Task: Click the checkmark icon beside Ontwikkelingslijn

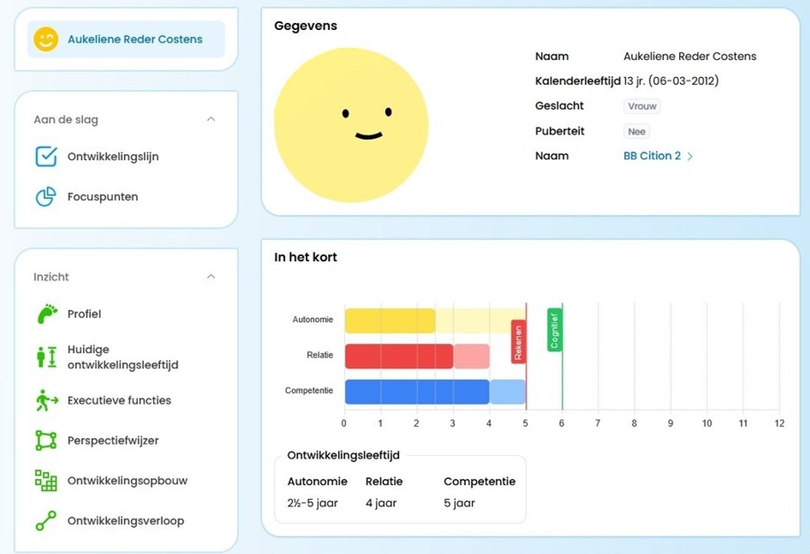Action: (x=46, y=157)
